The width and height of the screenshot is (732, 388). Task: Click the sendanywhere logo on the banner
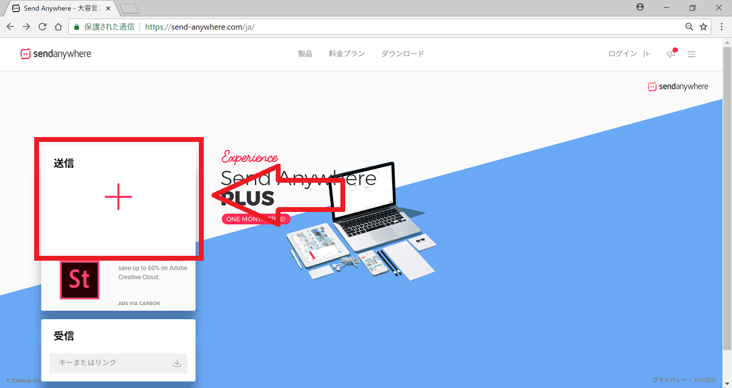point(678,86)
